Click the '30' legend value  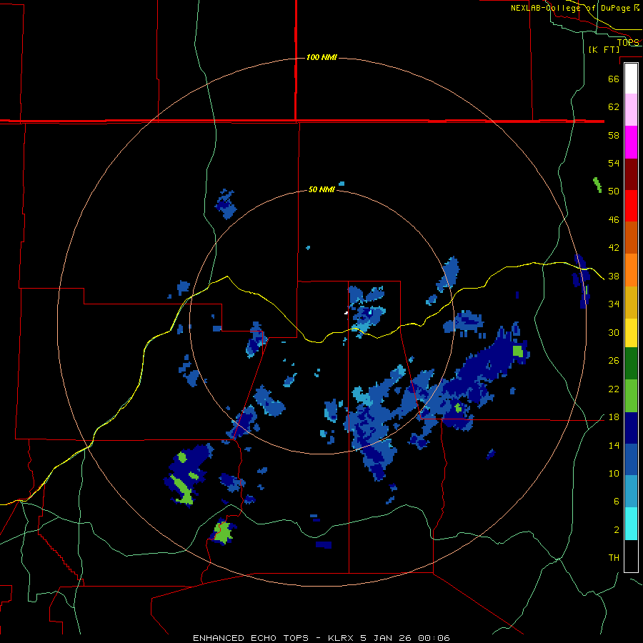[x=614, y=332]
